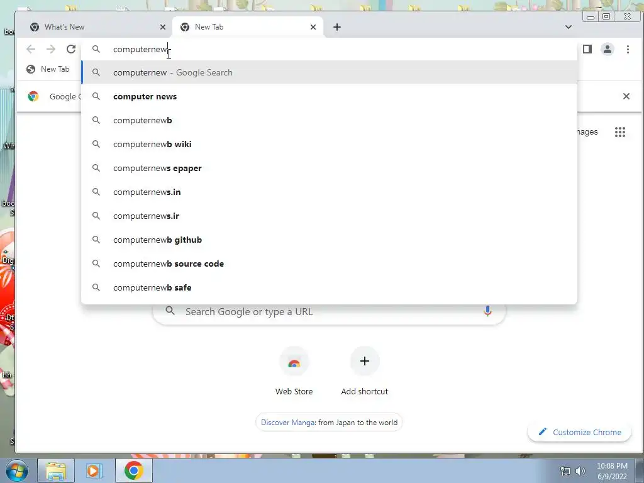Open the Windows Start orb
The height and width of the screenshot is (483, 644).
16,471
